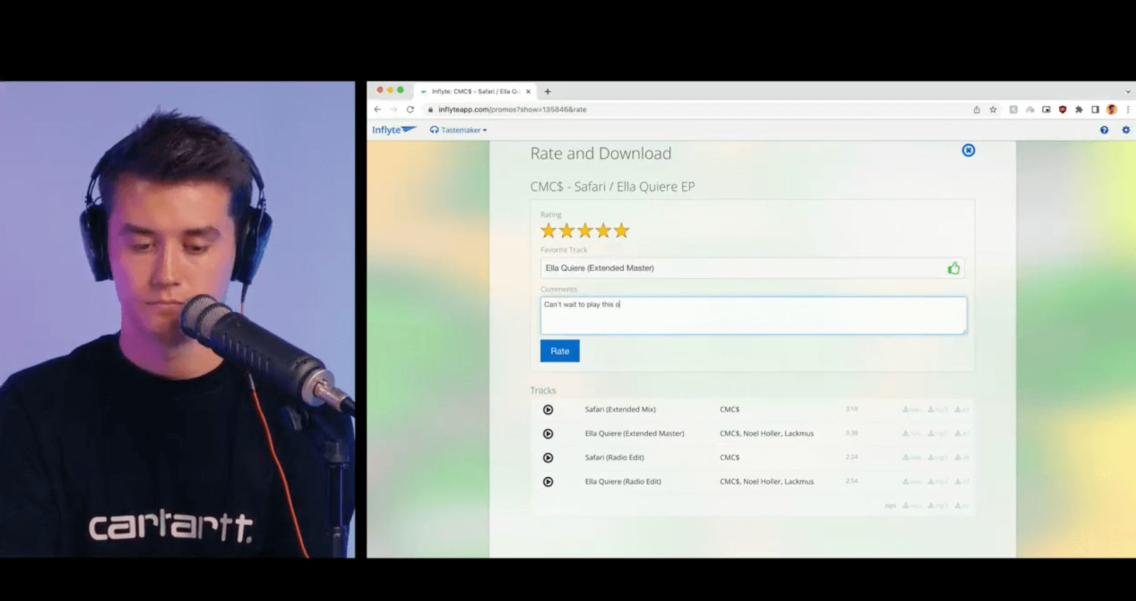Open the picture-in-picture extension icon
1136x601 pixels.
1046,109
